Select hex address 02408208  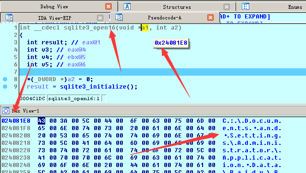16,136
